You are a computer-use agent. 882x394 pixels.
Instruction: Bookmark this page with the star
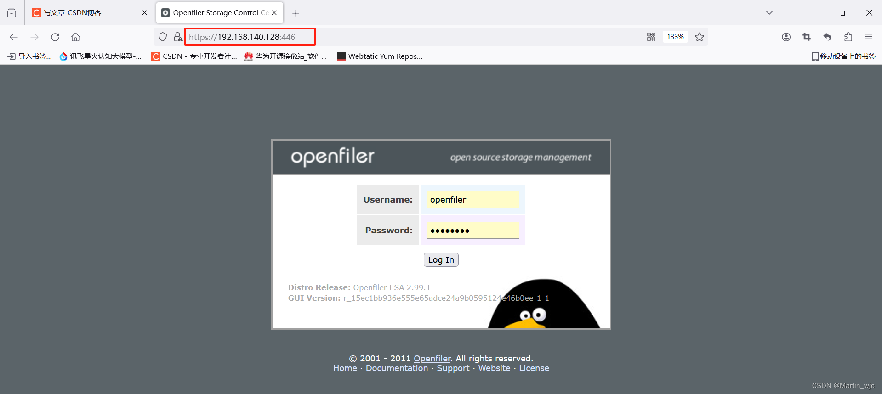click(x=700, y=37)
